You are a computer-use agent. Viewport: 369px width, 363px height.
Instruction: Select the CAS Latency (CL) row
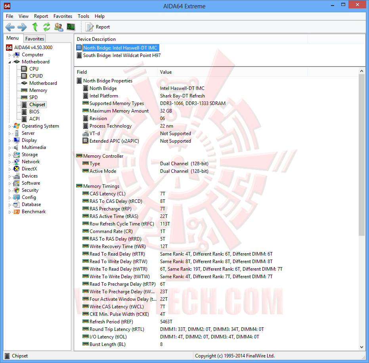pos(216,194)
